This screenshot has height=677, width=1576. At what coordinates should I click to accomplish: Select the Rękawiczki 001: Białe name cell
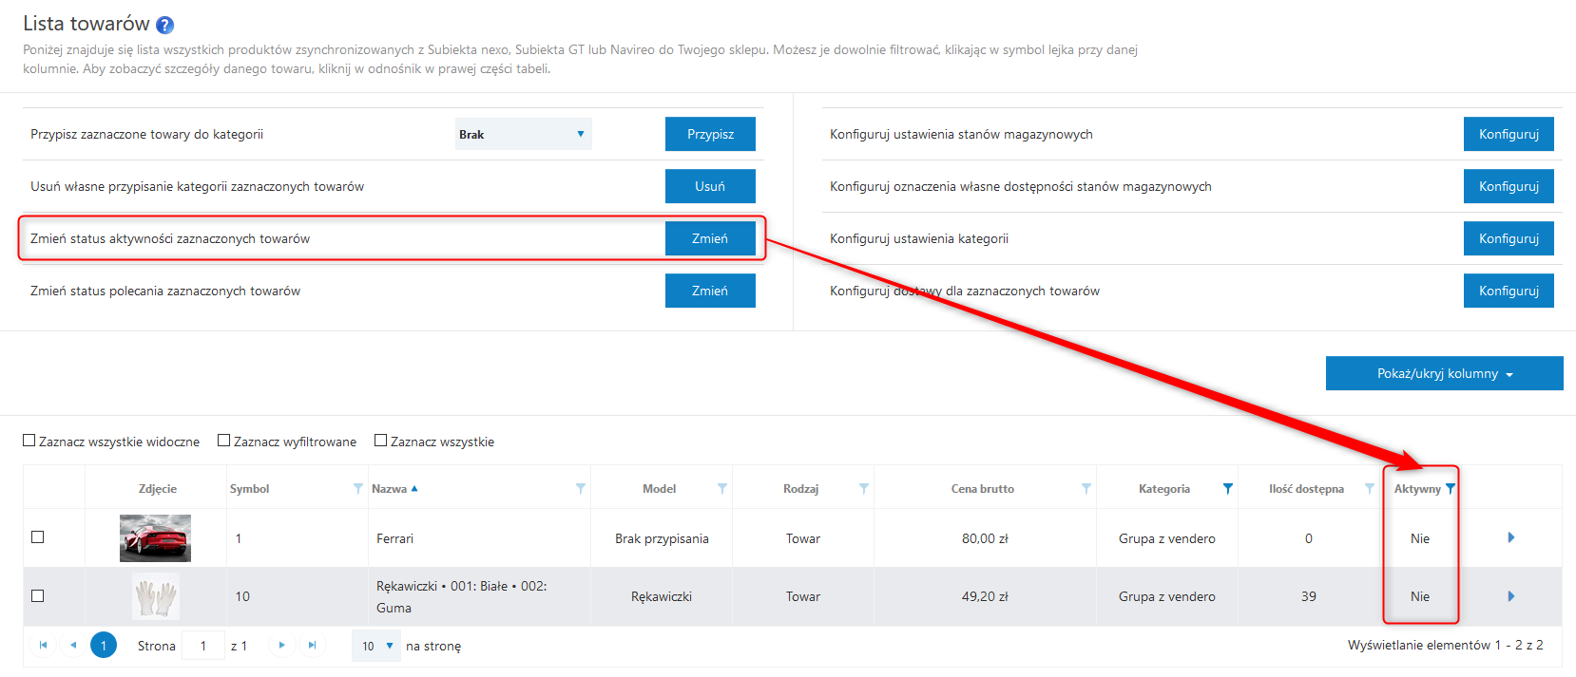click(479, 596)
